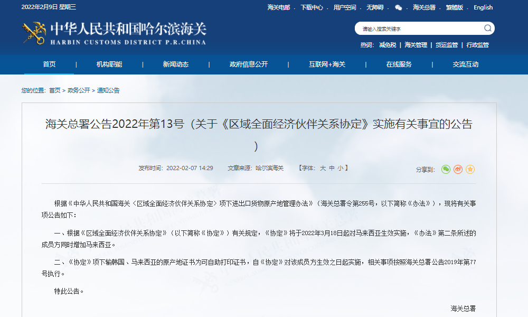Image resolution: width=528 pixels, height=317 pixels.
Task: Open 通知公告 in the breadcrumb trail
Action: [x=108, y=90]
